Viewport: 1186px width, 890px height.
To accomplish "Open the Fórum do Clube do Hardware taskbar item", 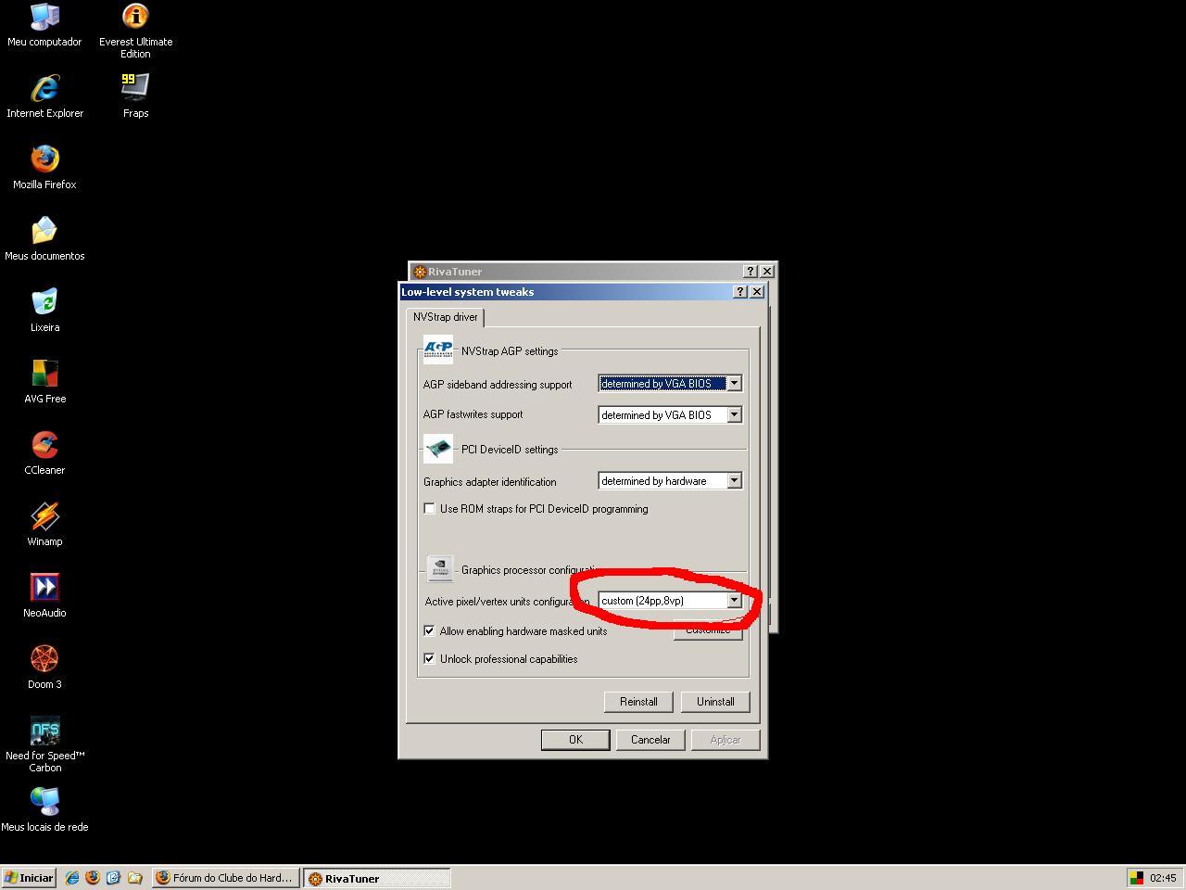I will (225, 878).
